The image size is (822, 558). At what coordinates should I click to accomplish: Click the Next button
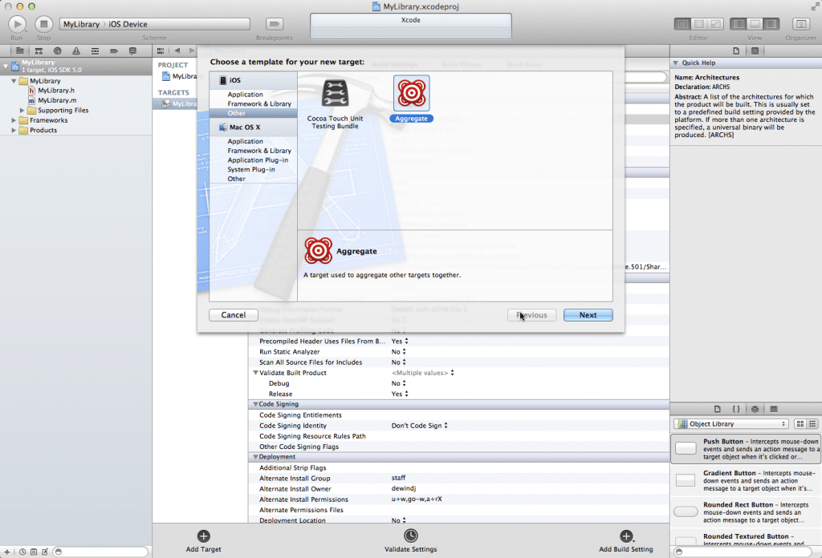588,315
